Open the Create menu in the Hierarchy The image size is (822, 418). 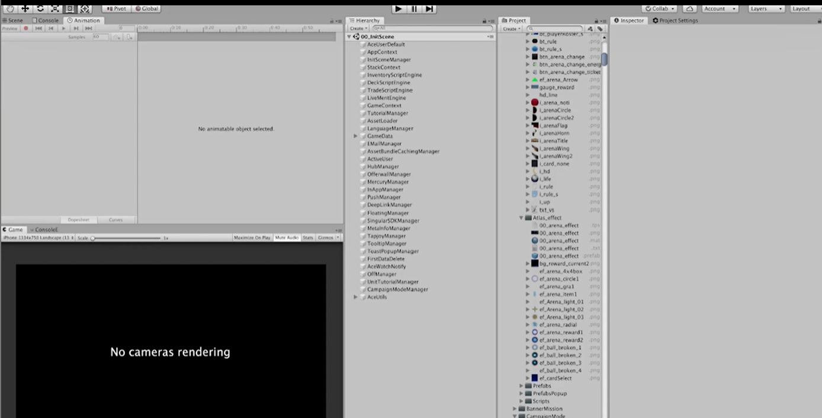click(x=357, y=28)
